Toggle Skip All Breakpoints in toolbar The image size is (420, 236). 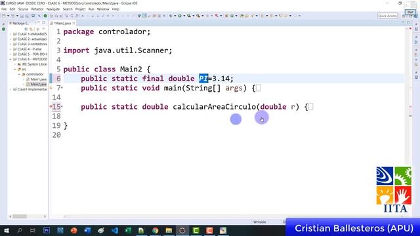pyautogui.click(x=39, y=16)
